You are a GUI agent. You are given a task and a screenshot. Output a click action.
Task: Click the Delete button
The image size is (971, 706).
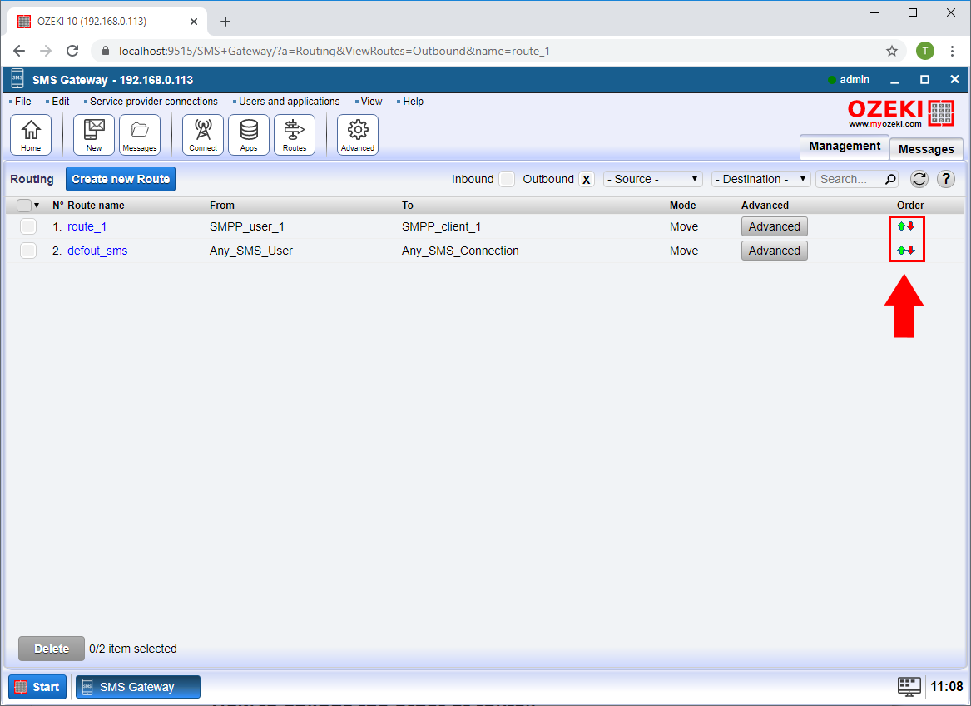click(52, 649)
